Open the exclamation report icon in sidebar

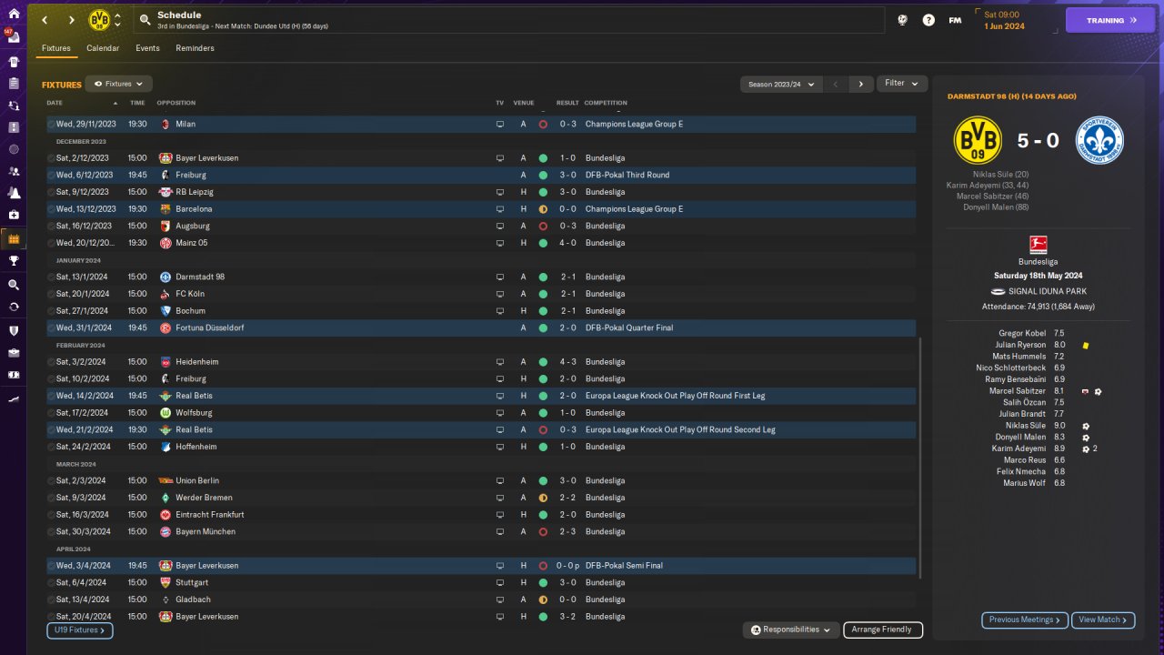coord(14,127)
